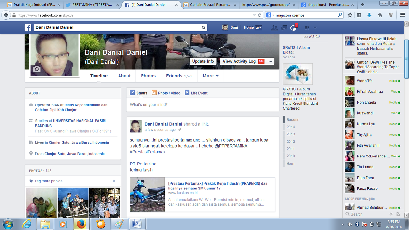
Task: Click the post privacy globe icon
Action: tap(180, 130)
